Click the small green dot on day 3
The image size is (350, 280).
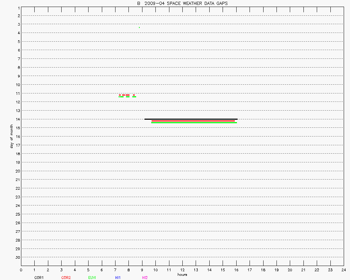click(139, 27)
